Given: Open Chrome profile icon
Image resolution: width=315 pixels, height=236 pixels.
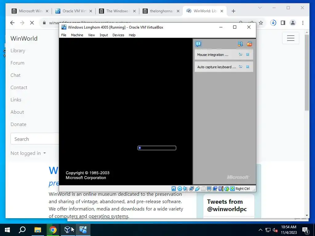Looking at the screenshot, I should 293,23.
